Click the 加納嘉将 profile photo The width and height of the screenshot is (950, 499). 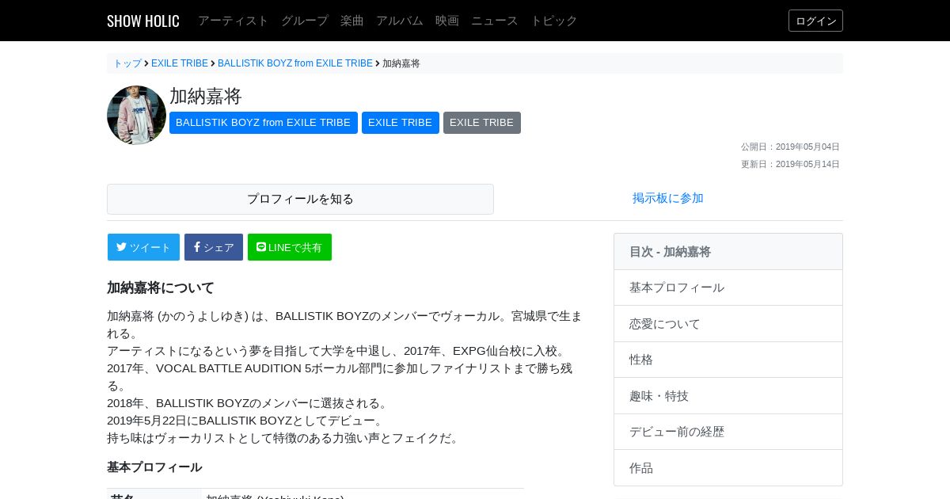tap(136, 115)
